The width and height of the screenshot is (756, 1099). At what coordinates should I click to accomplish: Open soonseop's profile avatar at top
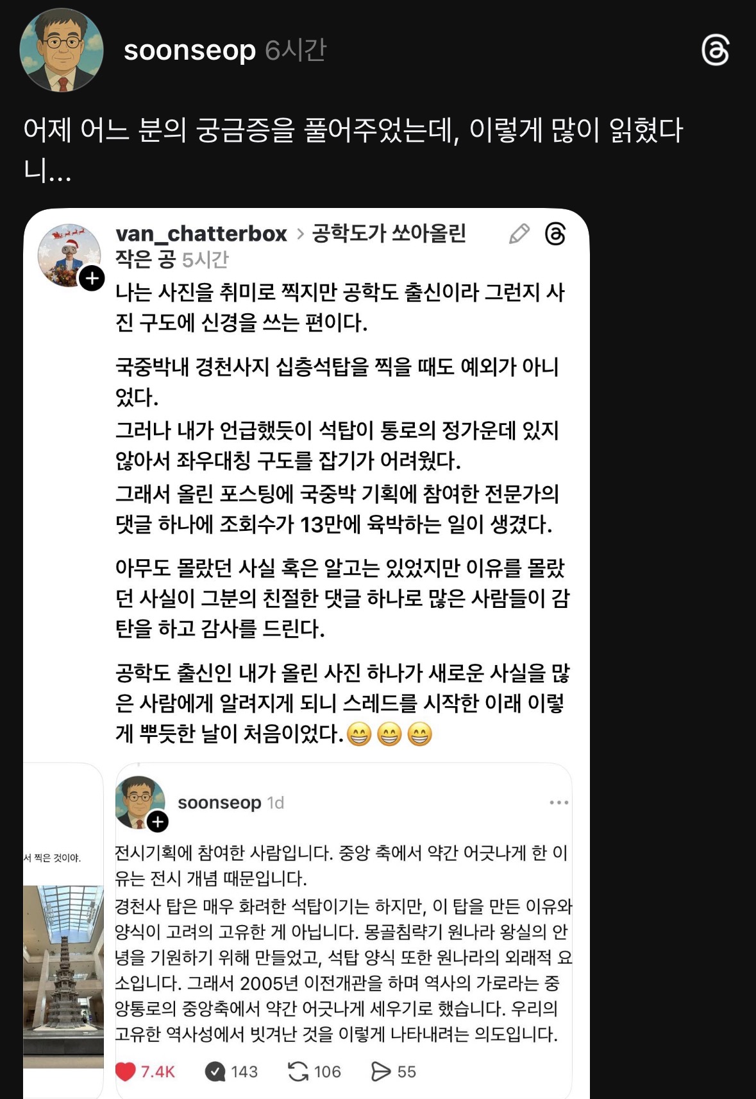click(x=62, y=50)
